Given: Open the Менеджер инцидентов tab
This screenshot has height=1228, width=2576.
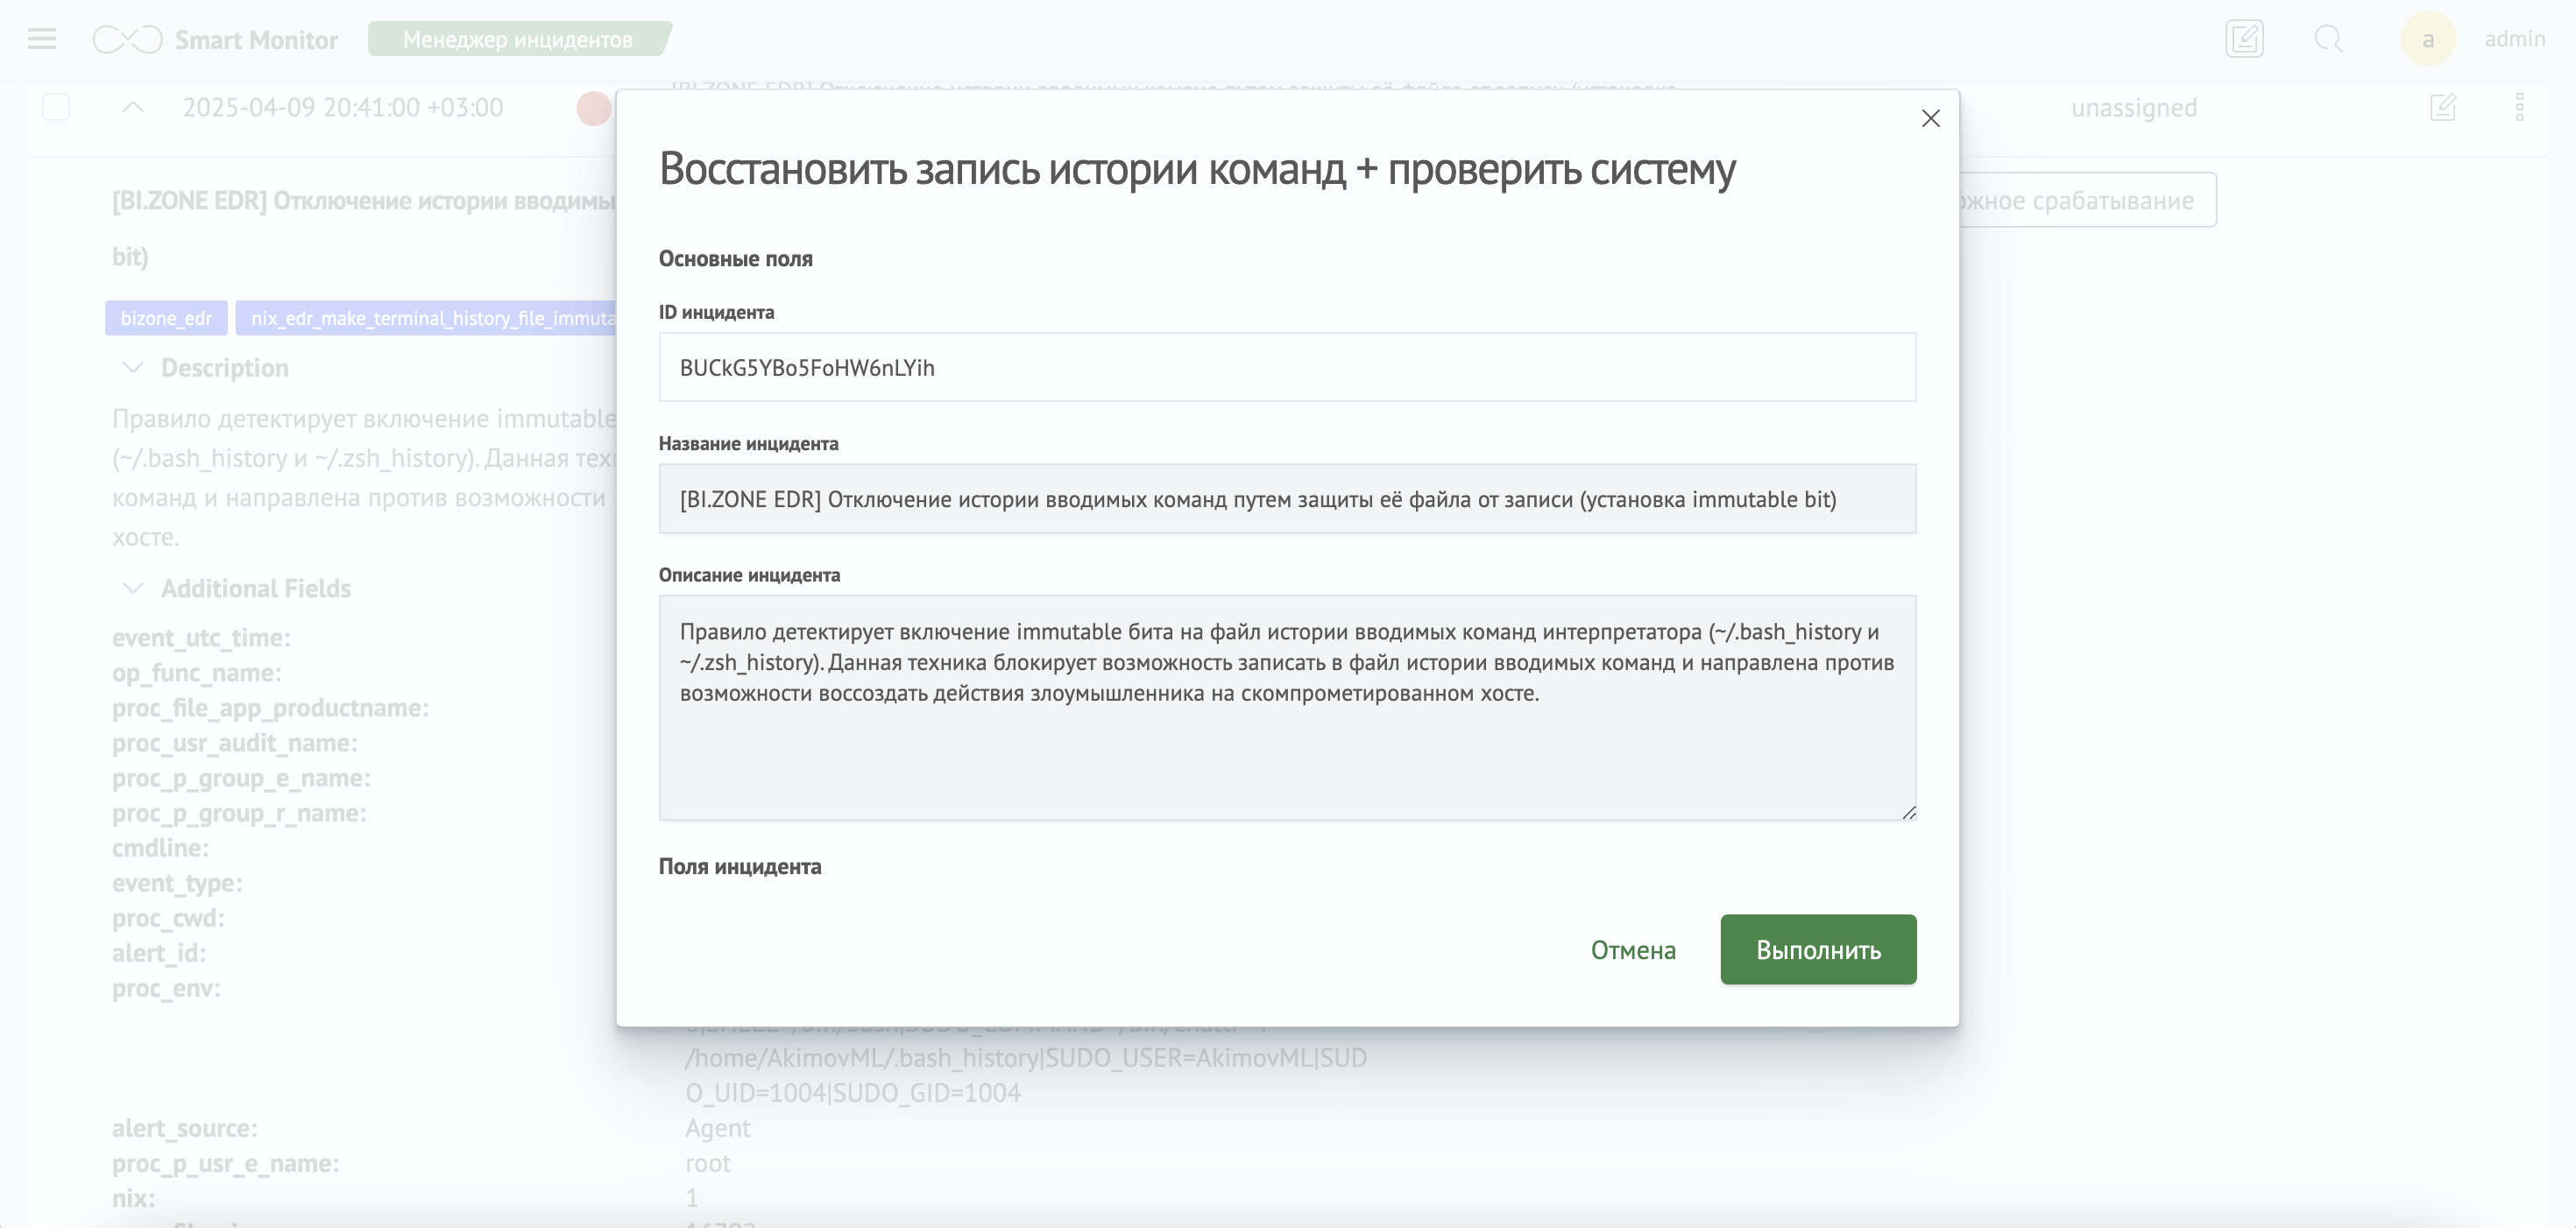Looking at the screenshot, I should coord(518,39).
